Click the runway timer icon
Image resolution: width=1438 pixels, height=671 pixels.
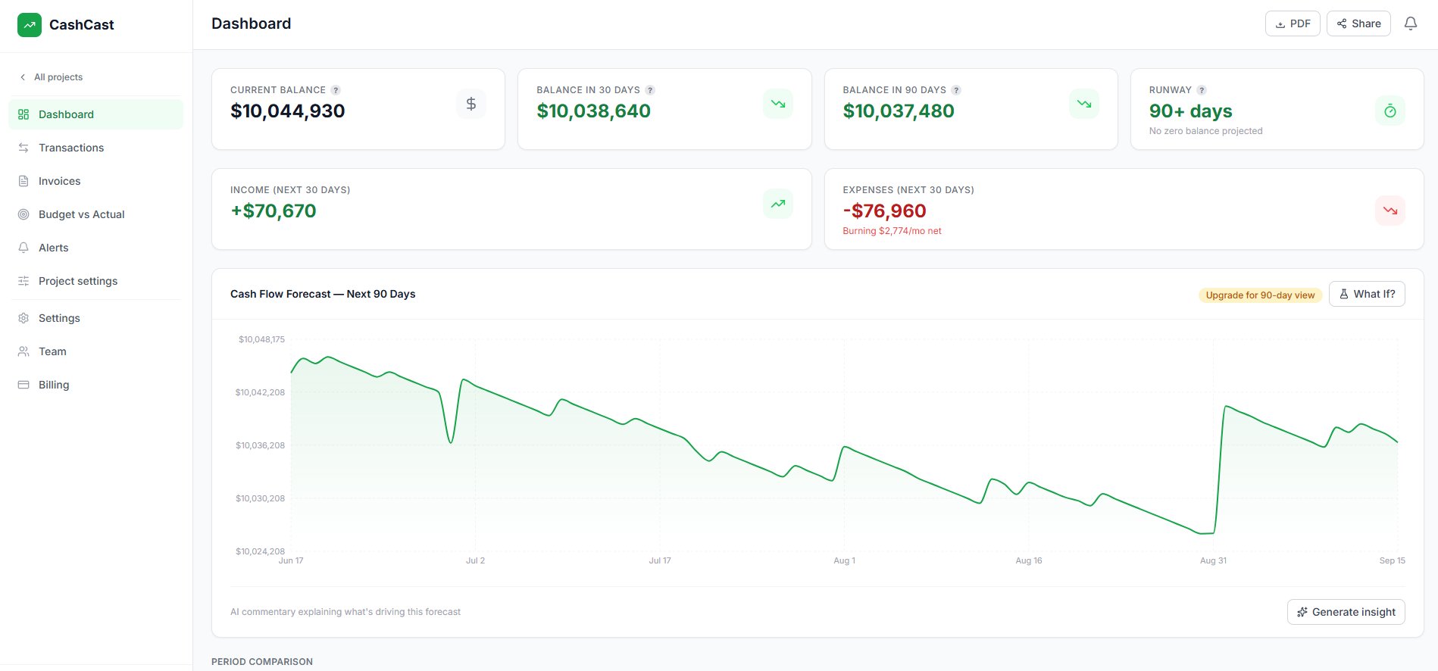1390,111
